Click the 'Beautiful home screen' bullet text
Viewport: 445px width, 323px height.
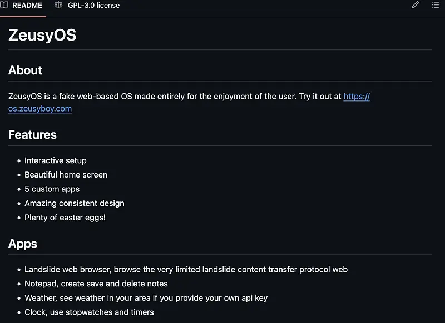coord(66,175)
